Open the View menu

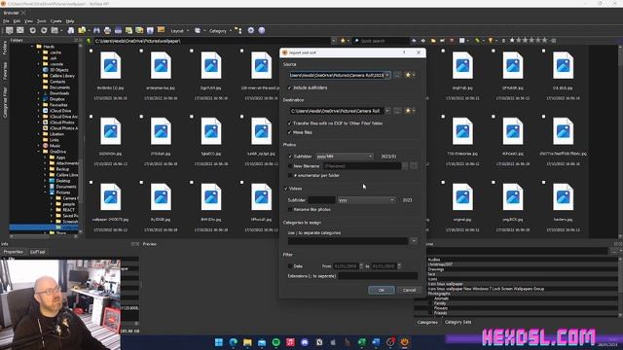coord(28,21)
